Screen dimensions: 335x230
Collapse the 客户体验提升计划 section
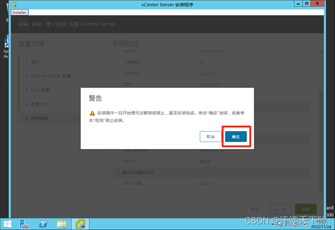[x=119, y=173]
